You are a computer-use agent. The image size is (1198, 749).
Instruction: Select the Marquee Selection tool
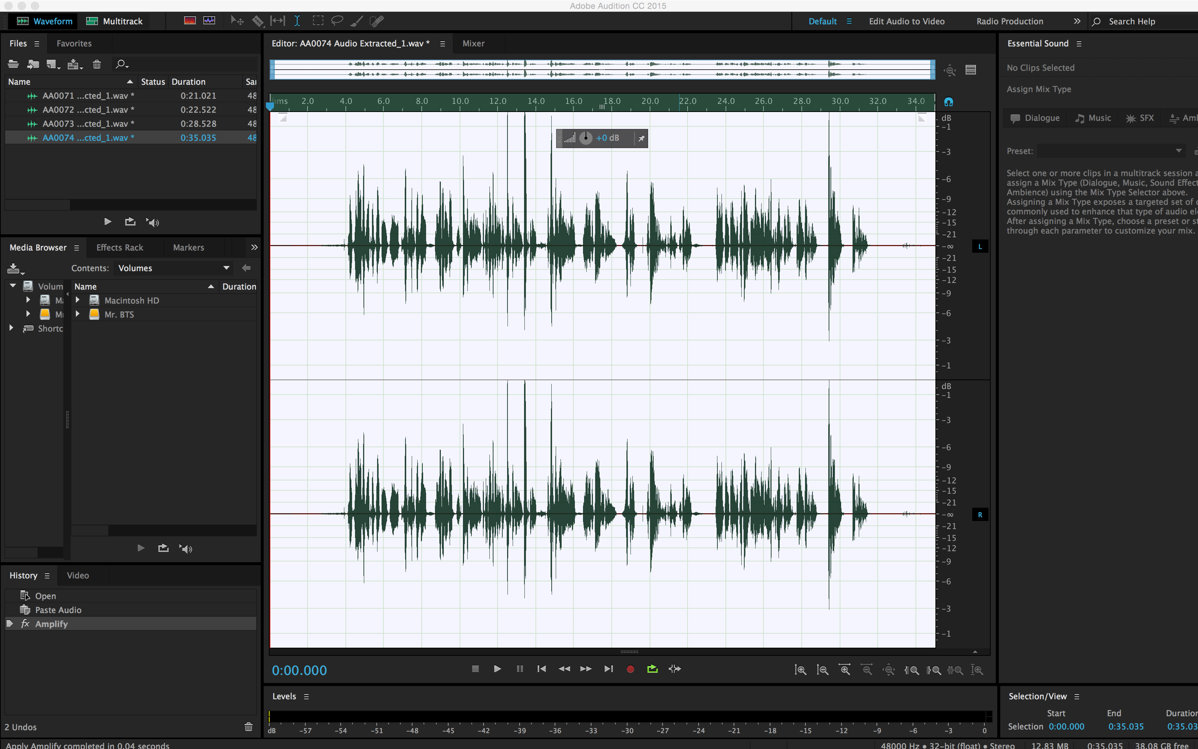click(x=318, y=20)
